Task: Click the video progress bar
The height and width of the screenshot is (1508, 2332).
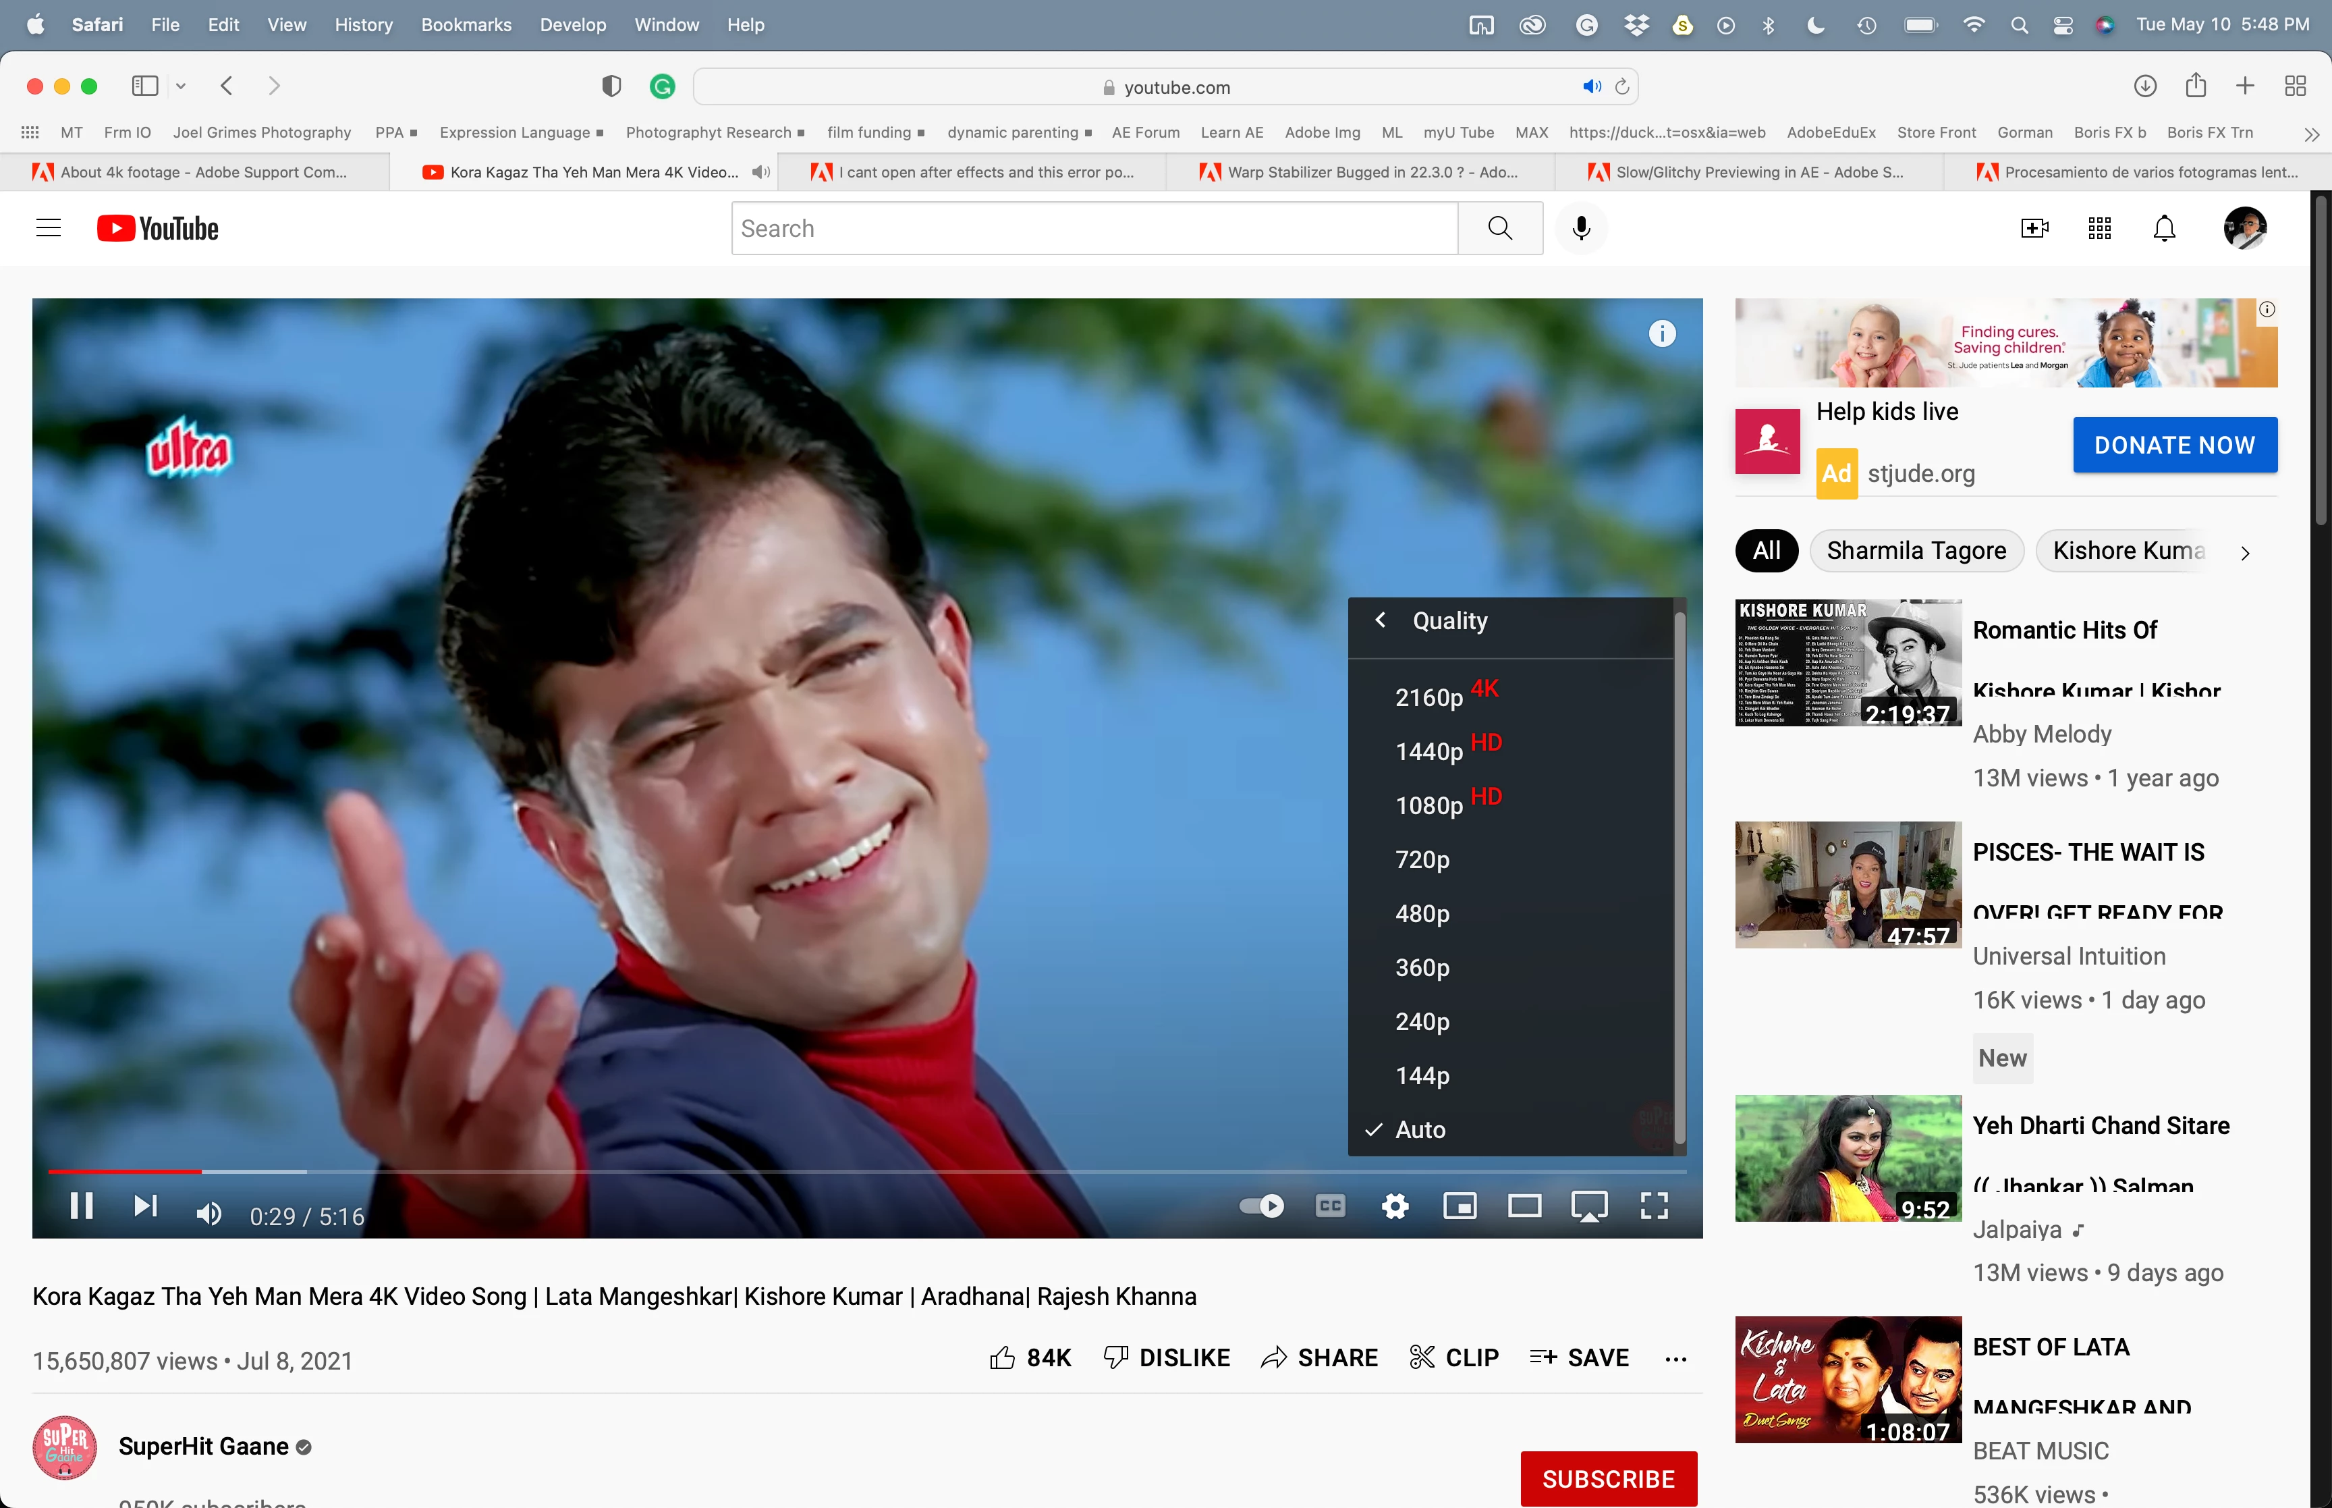Action: (867, 1171)
